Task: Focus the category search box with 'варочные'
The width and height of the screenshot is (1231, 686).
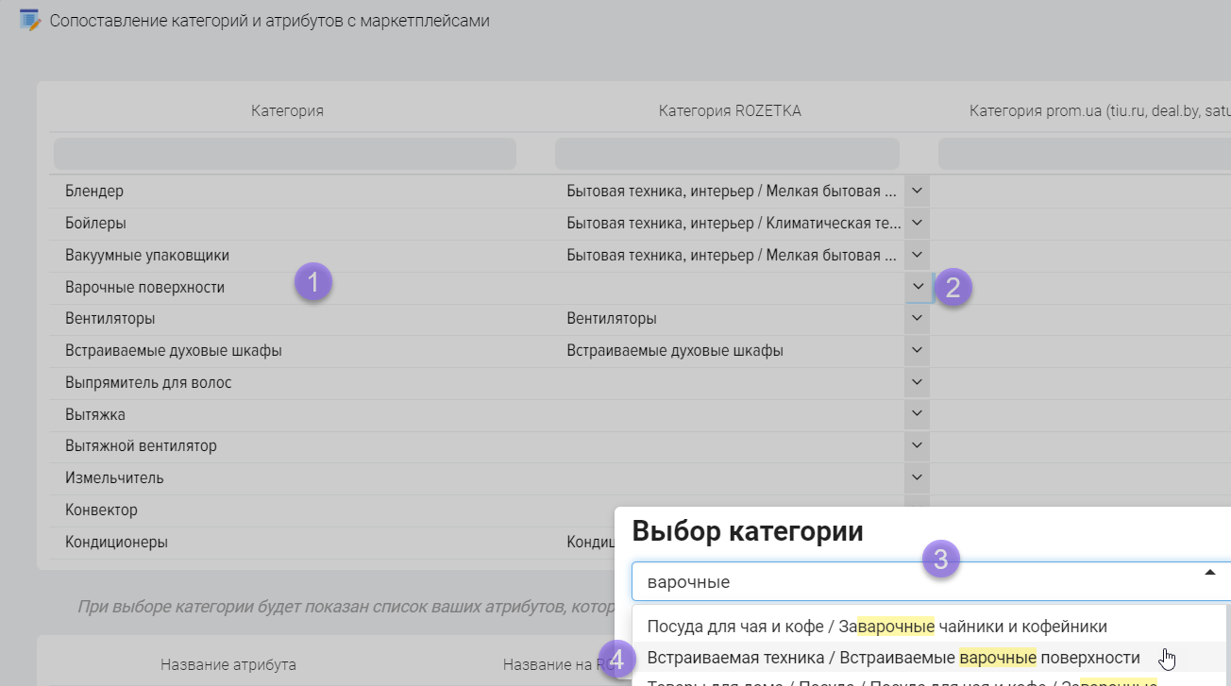Action: click(906, 582)
